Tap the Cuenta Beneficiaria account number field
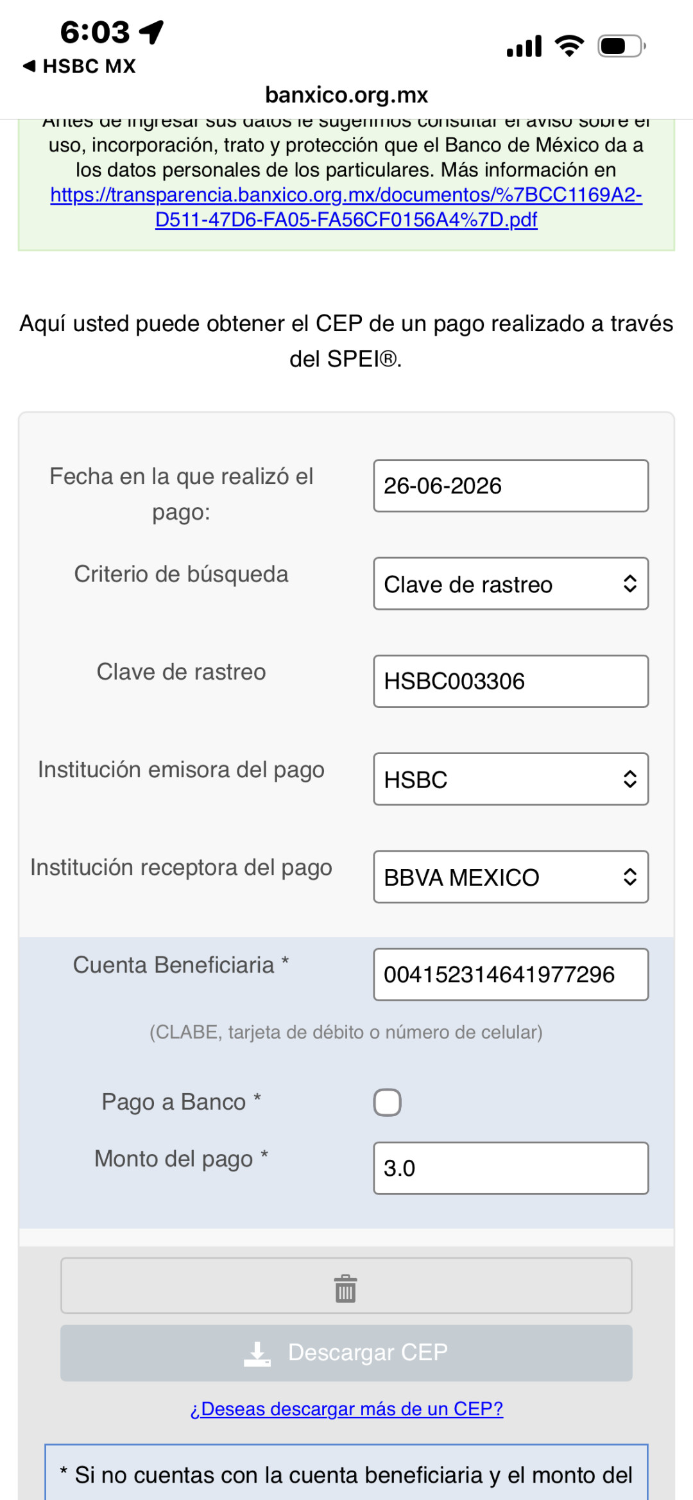The width and height of the screenshot is (693, 1500). click(511, 974)
